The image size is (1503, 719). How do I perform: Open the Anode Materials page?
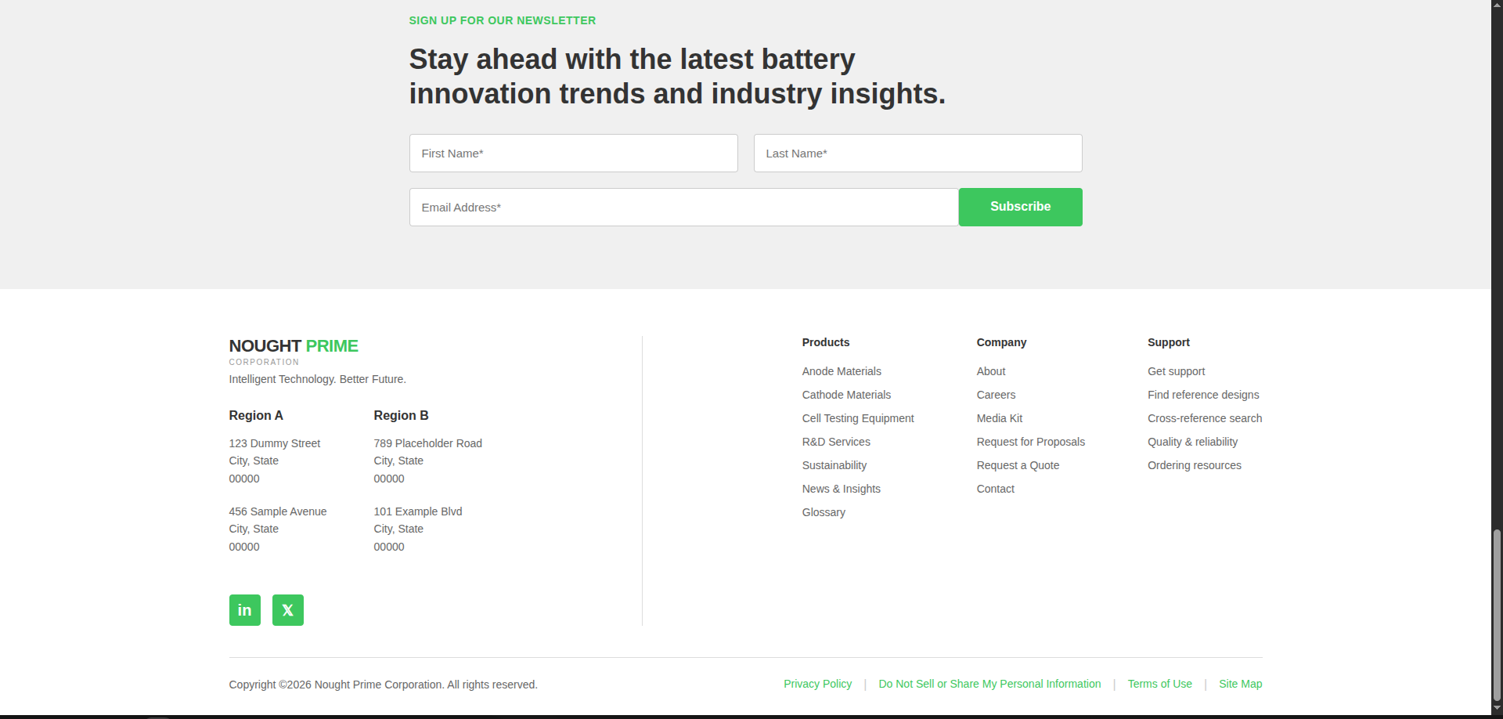coord(842,371)
